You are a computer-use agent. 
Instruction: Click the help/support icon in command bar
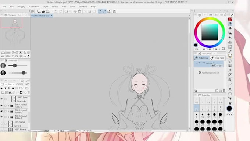(115, 11)
